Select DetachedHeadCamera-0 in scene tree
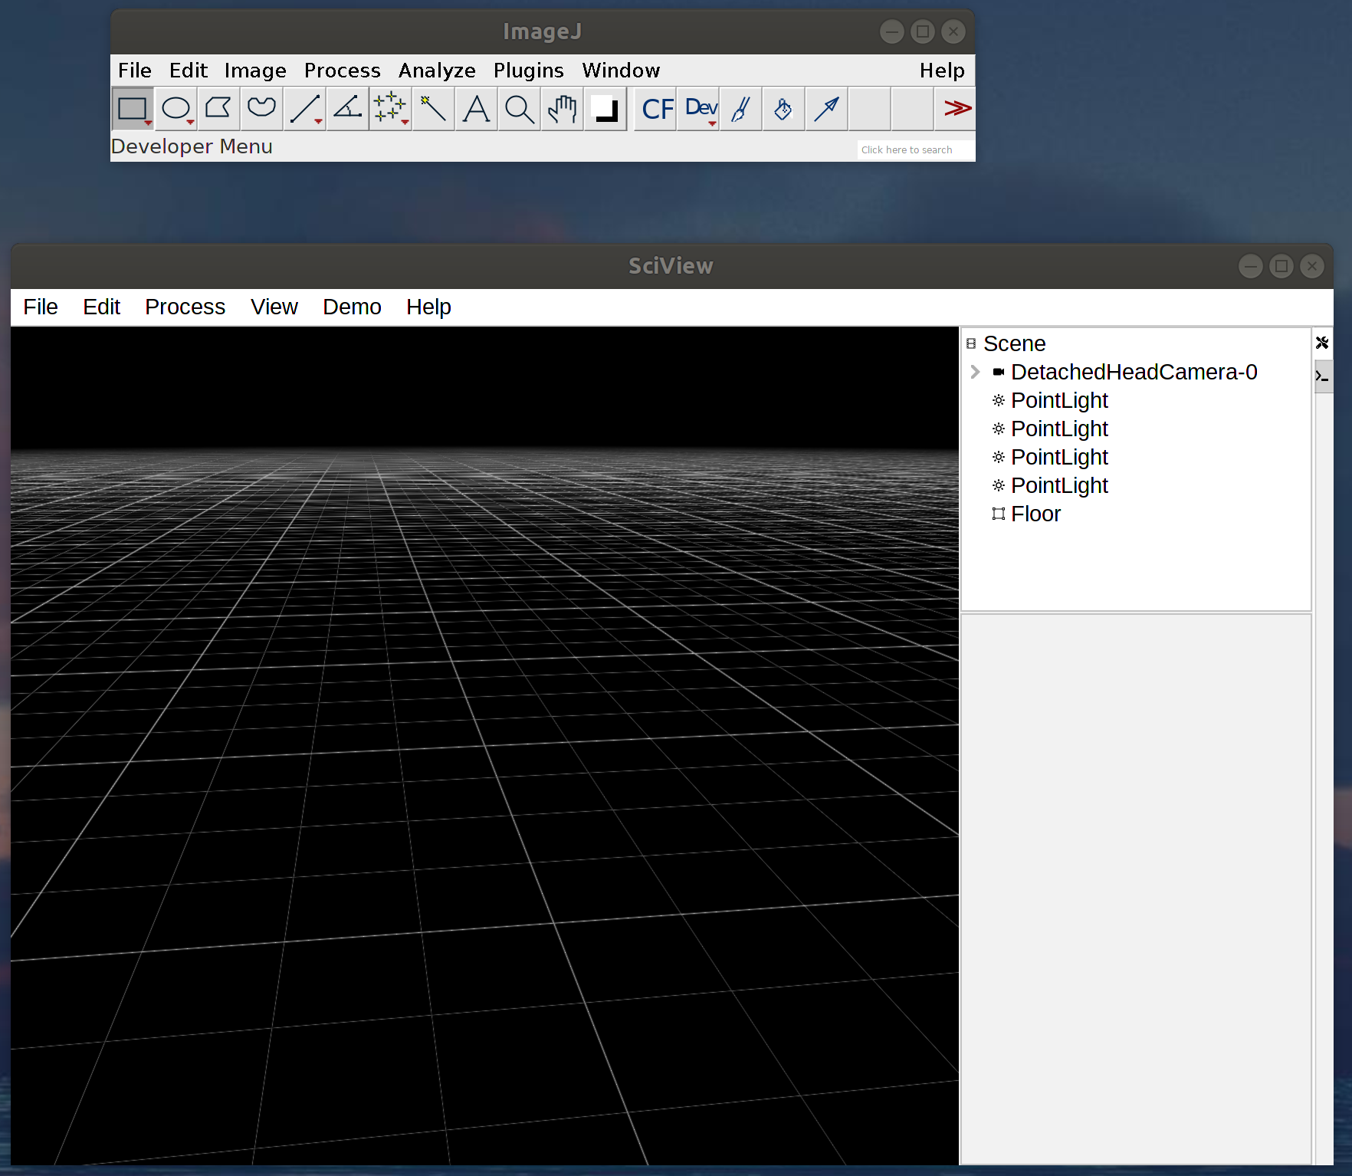1352x1176 pixels. pyautogui.click(x=1134, y=372)
